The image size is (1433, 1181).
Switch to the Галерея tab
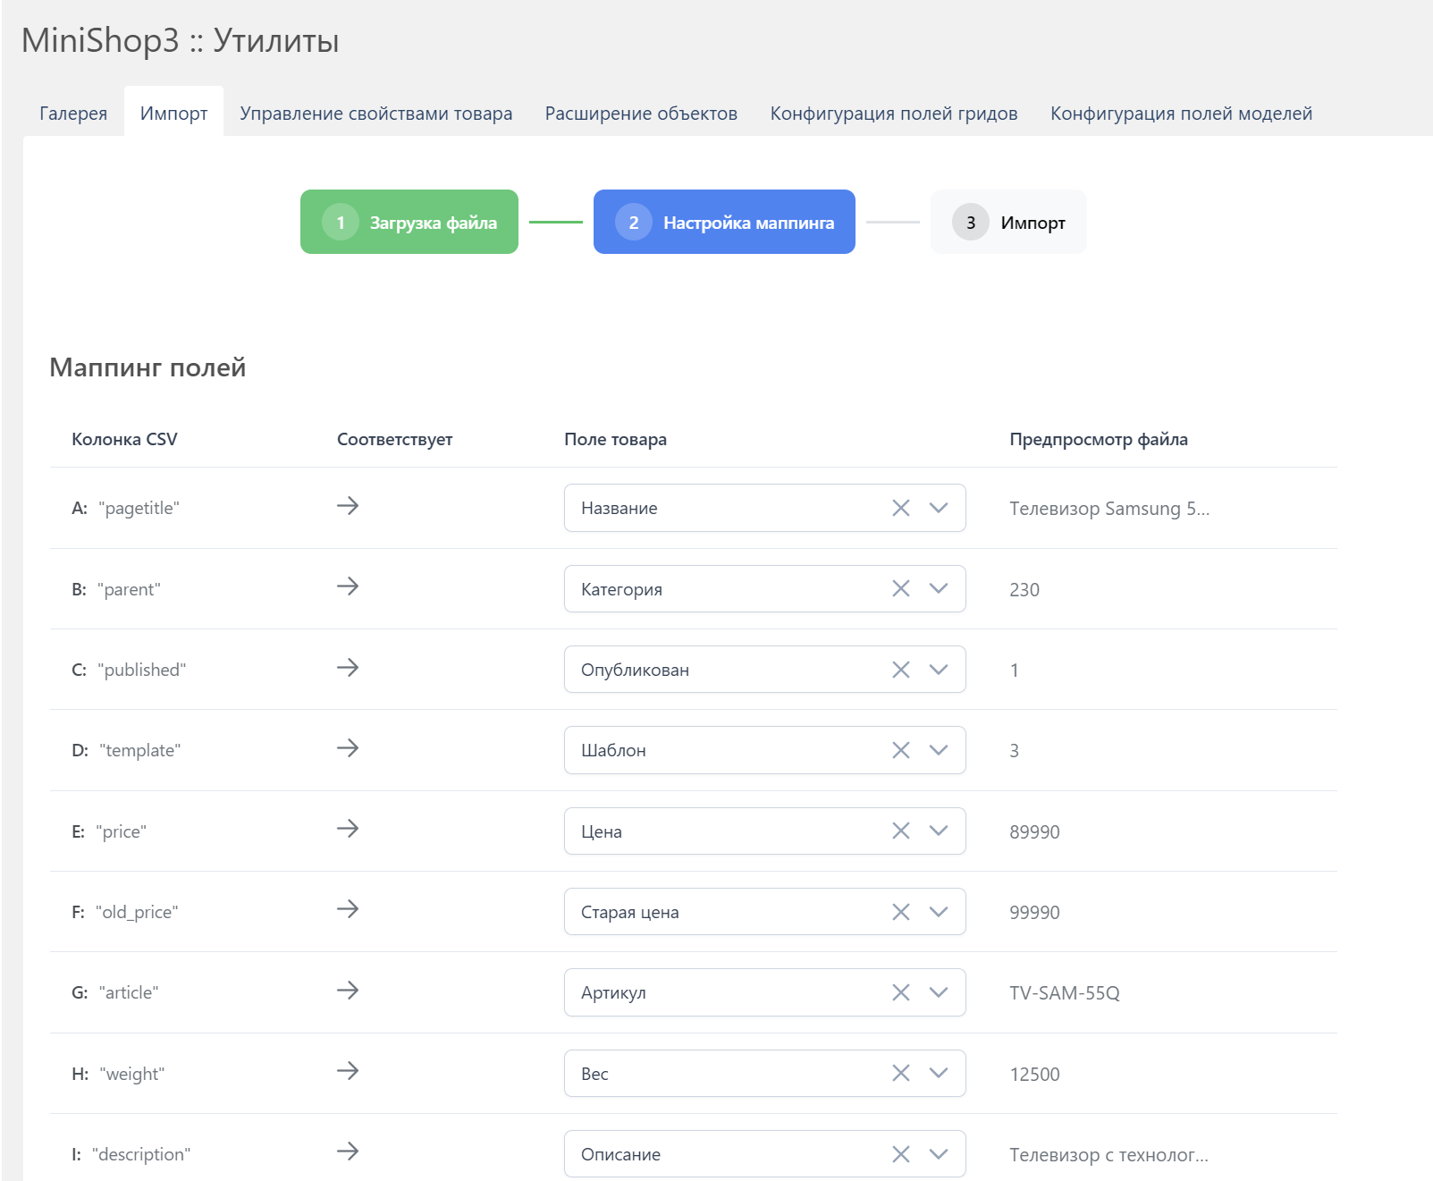(x=73, y=114)
